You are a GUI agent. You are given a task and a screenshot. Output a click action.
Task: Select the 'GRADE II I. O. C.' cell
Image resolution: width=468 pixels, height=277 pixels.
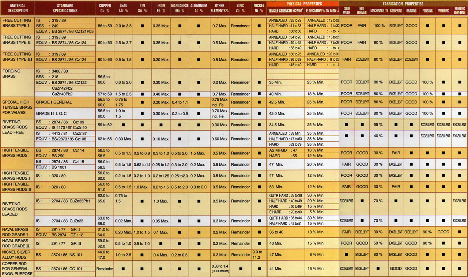click(52, 113)
